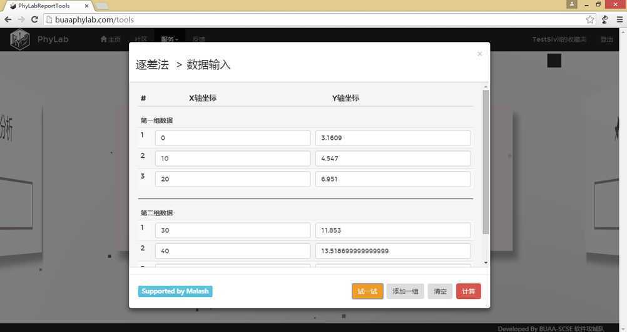
Task: Click the 数据输入 title text
Action: coord(209,64)
